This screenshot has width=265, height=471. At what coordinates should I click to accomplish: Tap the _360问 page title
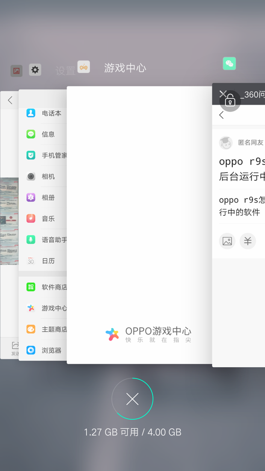click(x=252, y=94)
